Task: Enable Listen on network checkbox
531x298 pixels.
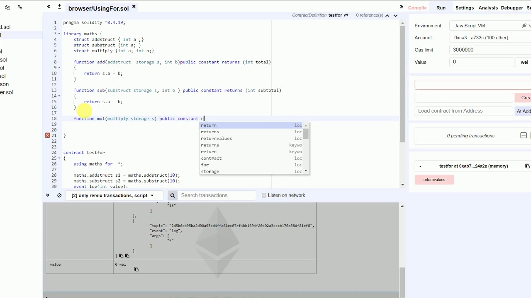Action: pos(264,195)
